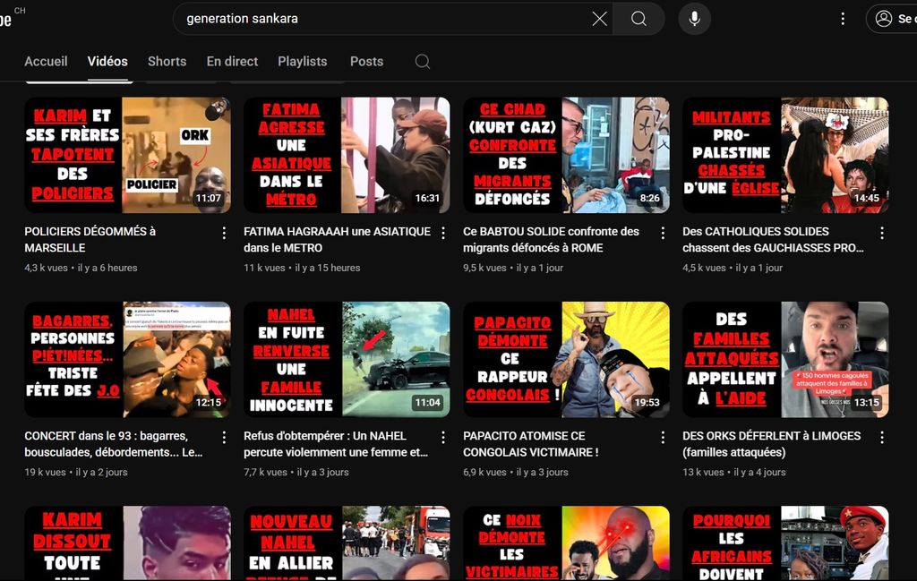This screenshot has width=917, height=581.
Task: Open options menu for DES ORKS DÉFERLENT video
Action: tap(882, 438)
